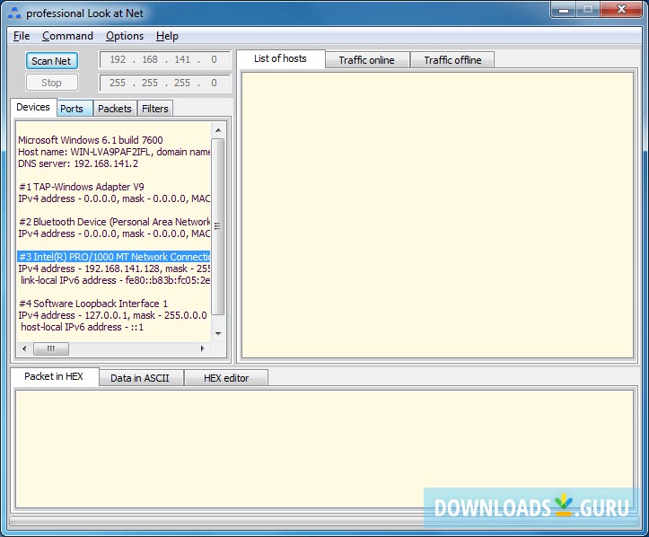Open the File menu

(x=22, y=36)
